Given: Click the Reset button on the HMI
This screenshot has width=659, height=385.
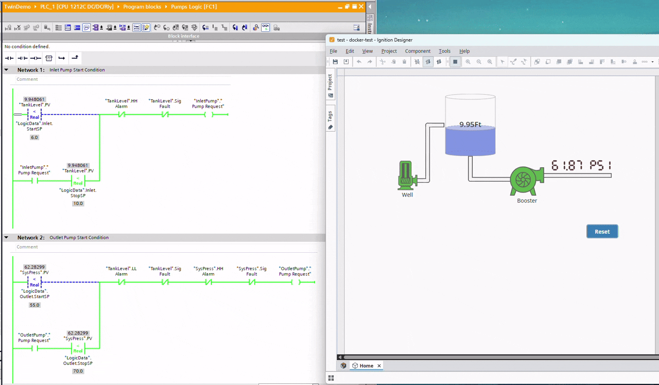Looking at the screenshot, I should pyautogui.click(x=602, y=232).
